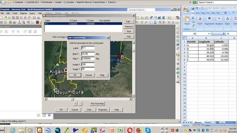Click the Units button
The image size is (237, 133).
pyautogui.click(x=90, y=110)
